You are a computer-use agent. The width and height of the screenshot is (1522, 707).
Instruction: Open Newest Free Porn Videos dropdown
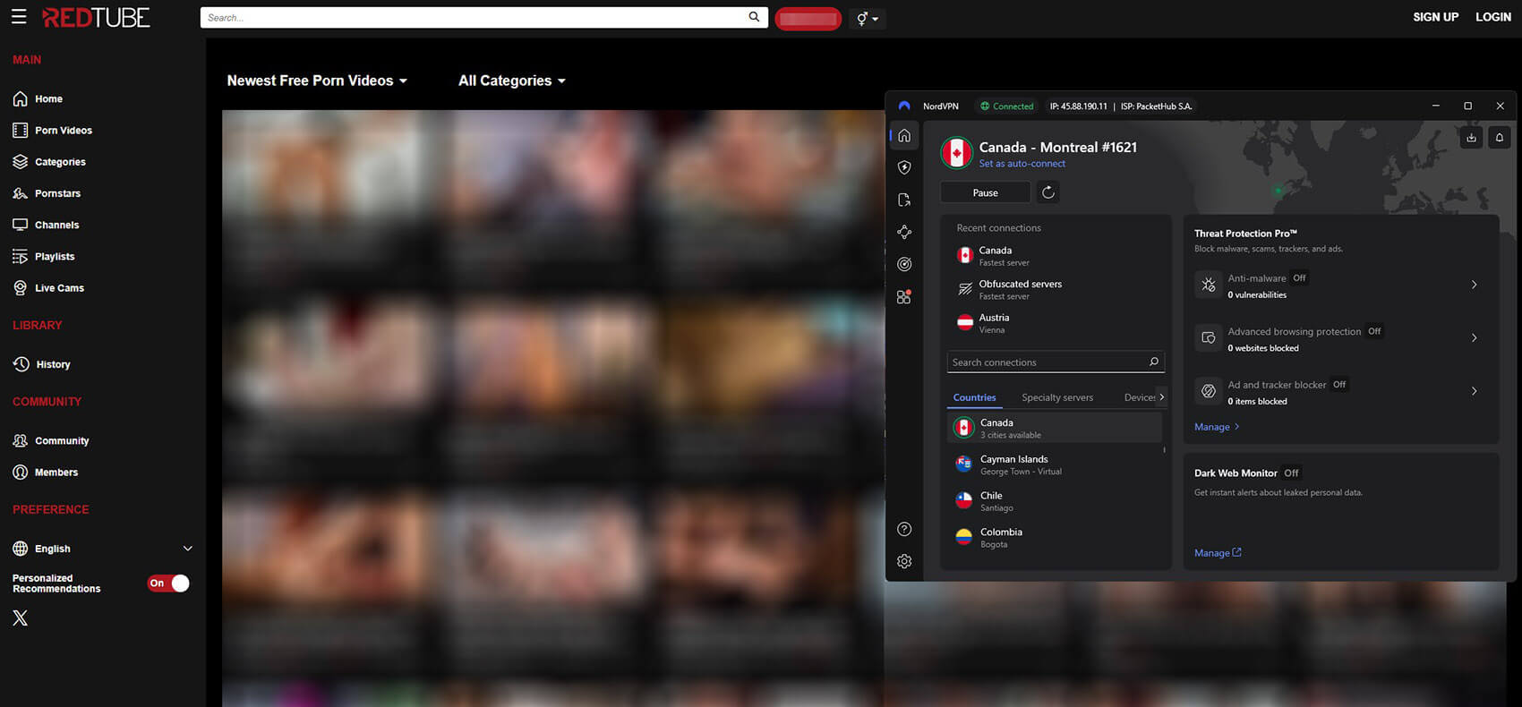click(317, 81)
